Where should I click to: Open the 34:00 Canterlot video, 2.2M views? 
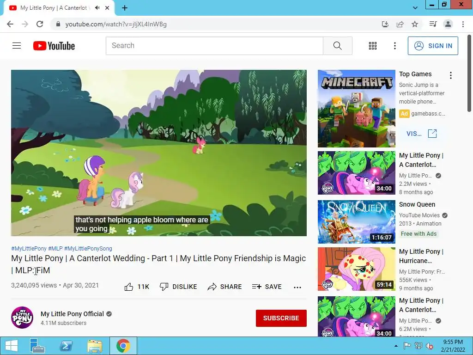pos(356,173)
